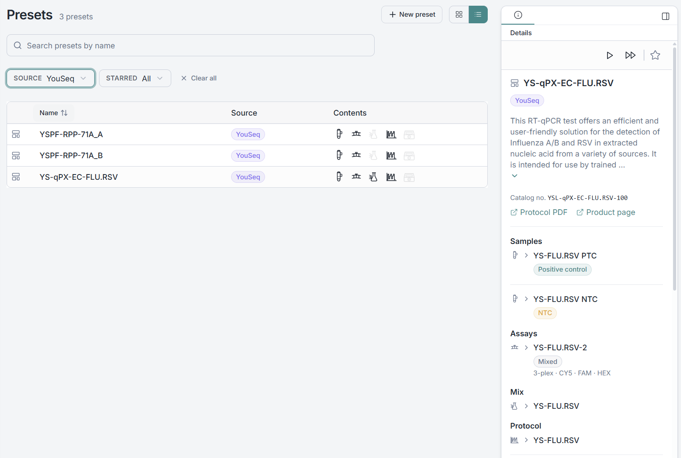Screen dimensions: 681x458
Task: Click the preset icon beside the details title
Action: point(515,84)
